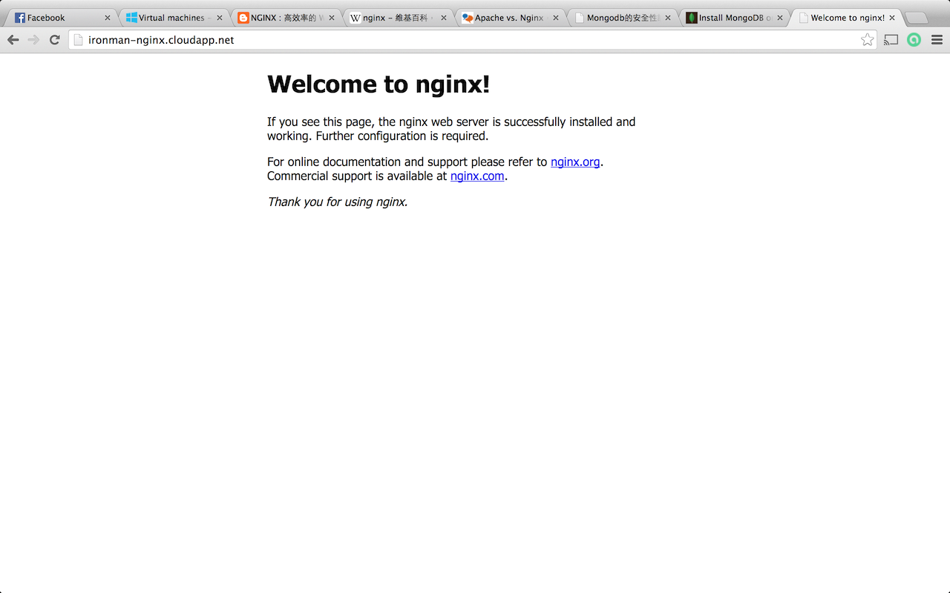Click the Windows logo favicon on Virtual machines tab

[x=131, y=18]
